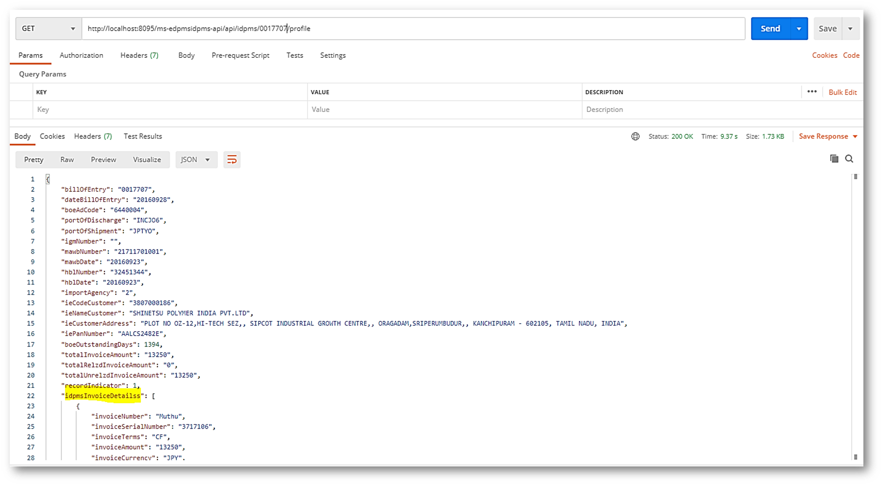Expand the Save button dropdown arrow
883x486 pixels.
(x=850, y=29)
